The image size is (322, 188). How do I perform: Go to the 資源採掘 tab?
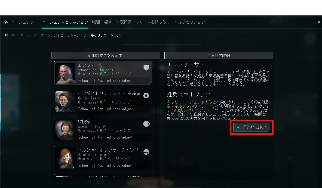124,22
